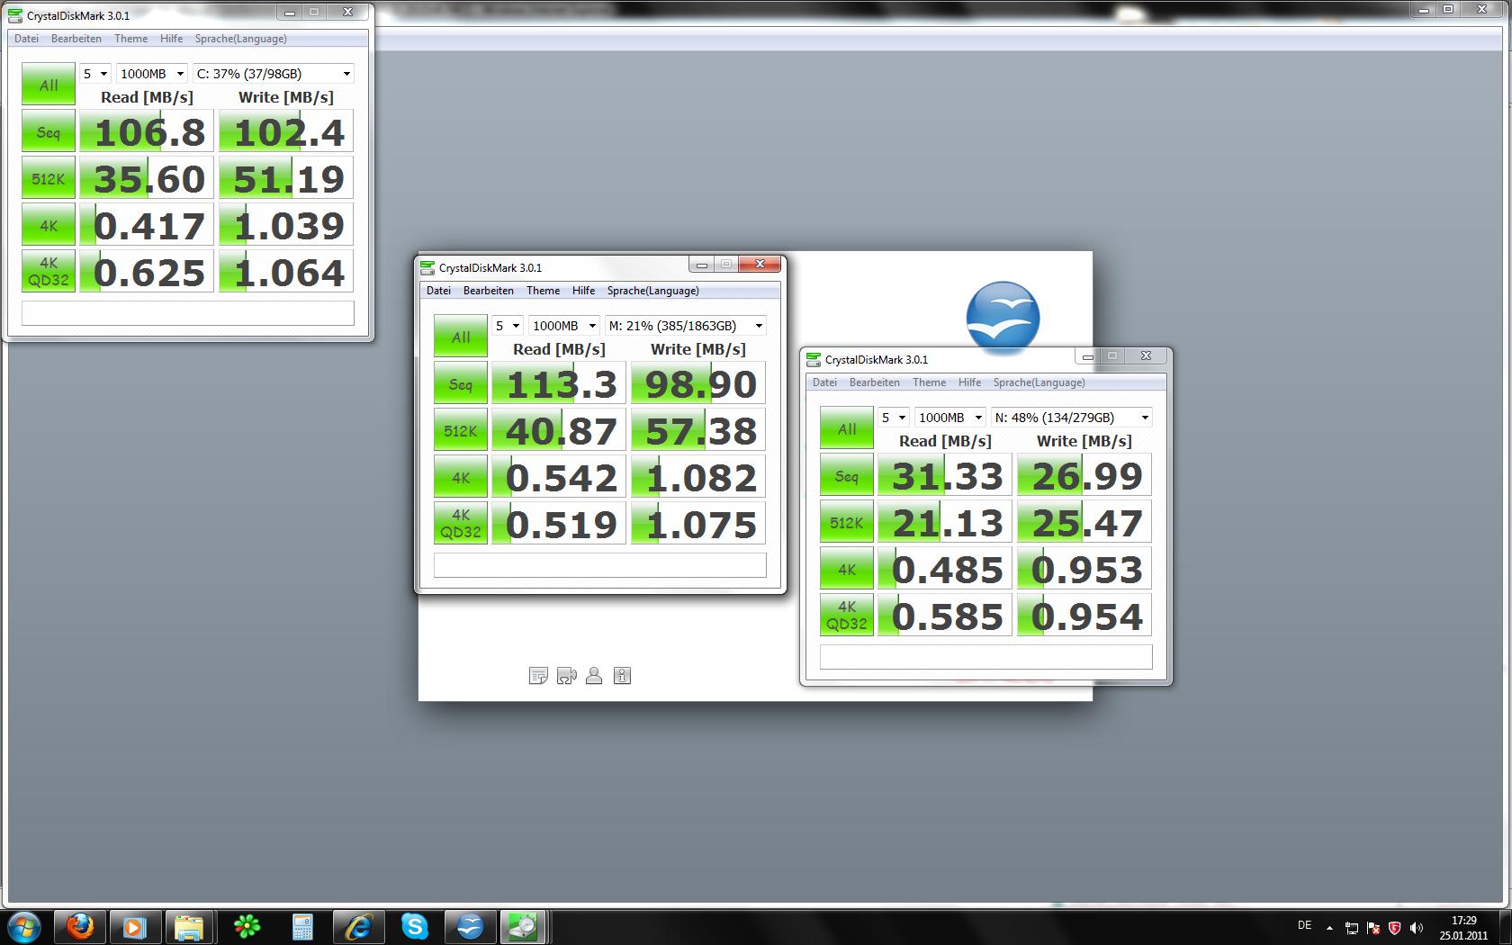Open Theme menu in C: drive window
Viewport: 1512px width, 945px height.
click(130, 39)
